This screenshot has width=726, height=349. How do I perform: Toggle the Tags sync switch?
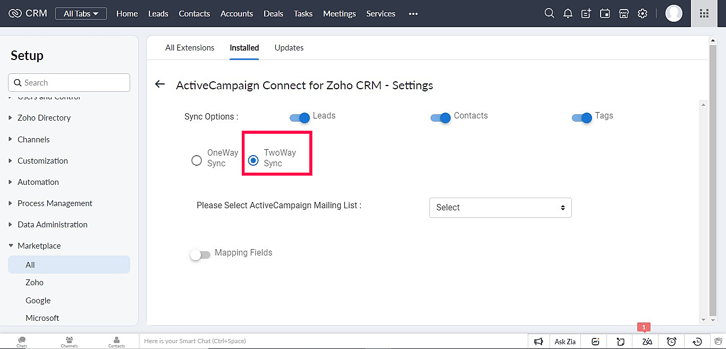point(582,118)
